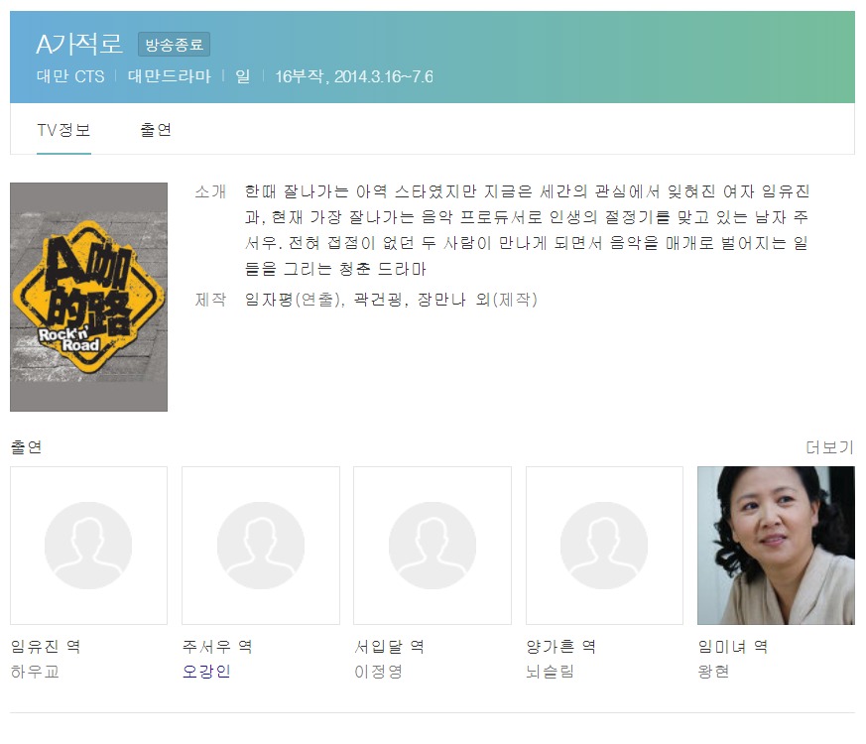This screenshot has width=866, height=744.
Task: Open the A가적로 title heading
Action: pos(79,44)
